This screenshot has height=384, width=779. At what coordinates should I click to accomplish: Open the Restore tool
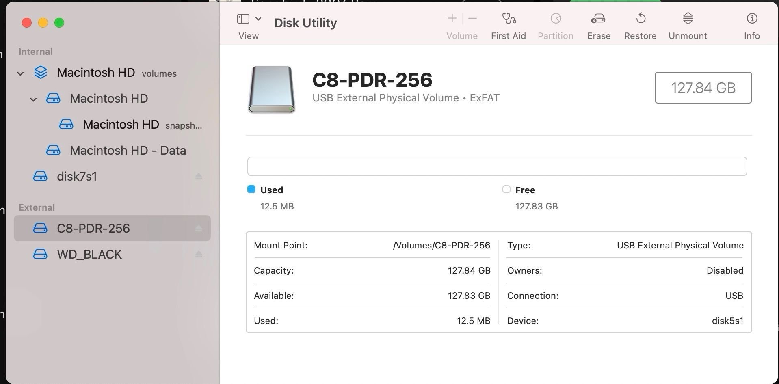[640, 24]
